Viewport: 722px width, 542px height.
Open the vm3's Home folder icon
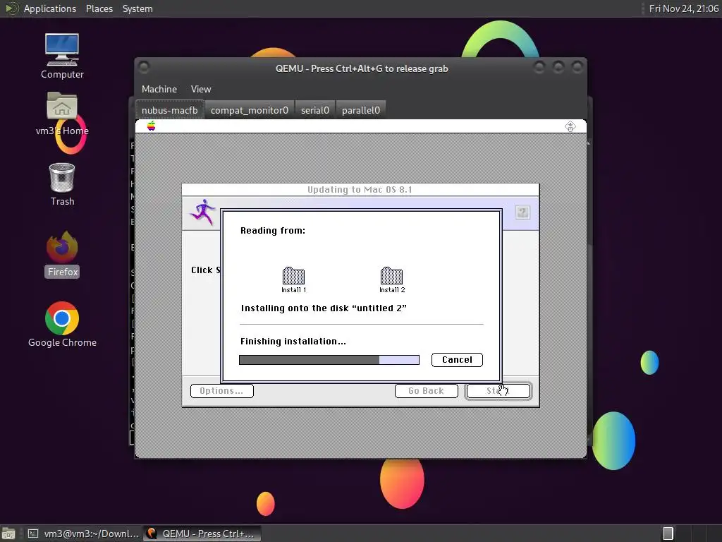coord(62,114)
